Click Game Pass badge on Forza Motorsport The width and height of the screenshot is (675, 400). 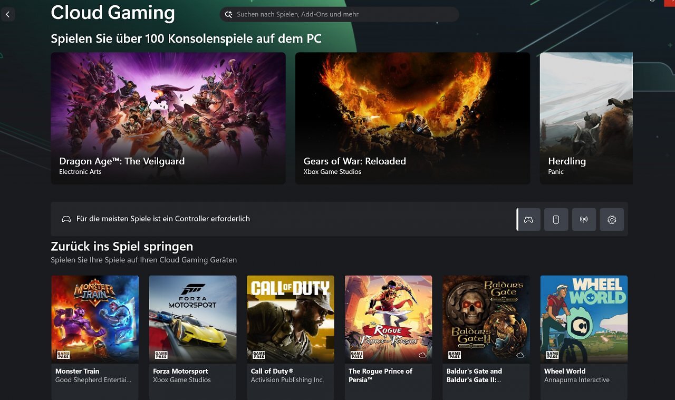pyautogui.click(x=161, y=355)
